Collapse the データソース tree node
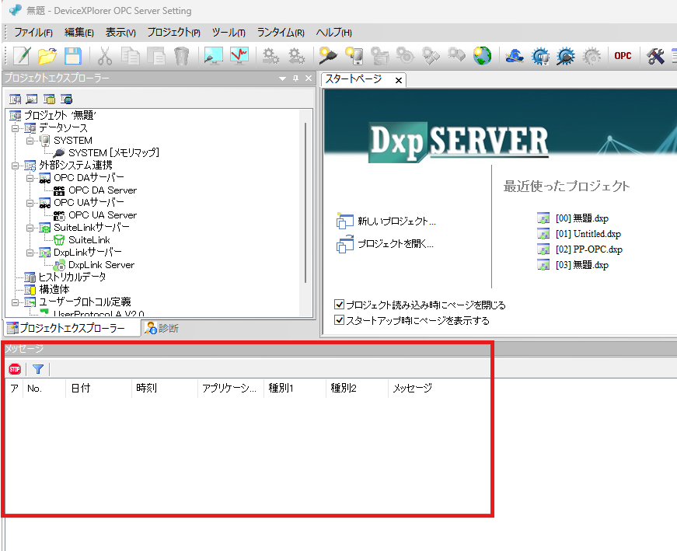Image resolution: width=677 pixels, height=551 pixels. [16, 128]
